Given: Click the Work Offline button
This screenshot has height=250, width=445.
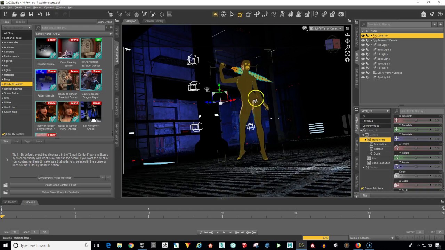Looking at the screenshot, I should point(105,22).
